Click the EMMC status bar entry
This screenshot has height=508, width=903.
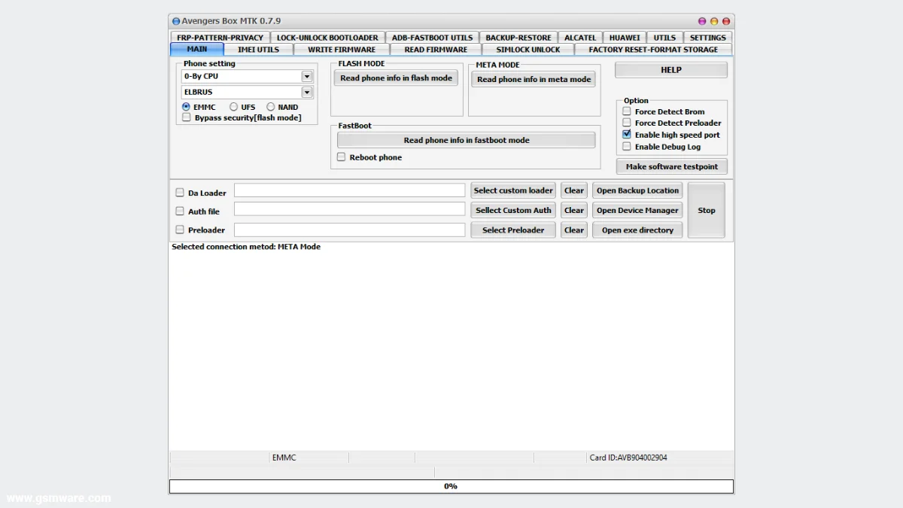284,458
